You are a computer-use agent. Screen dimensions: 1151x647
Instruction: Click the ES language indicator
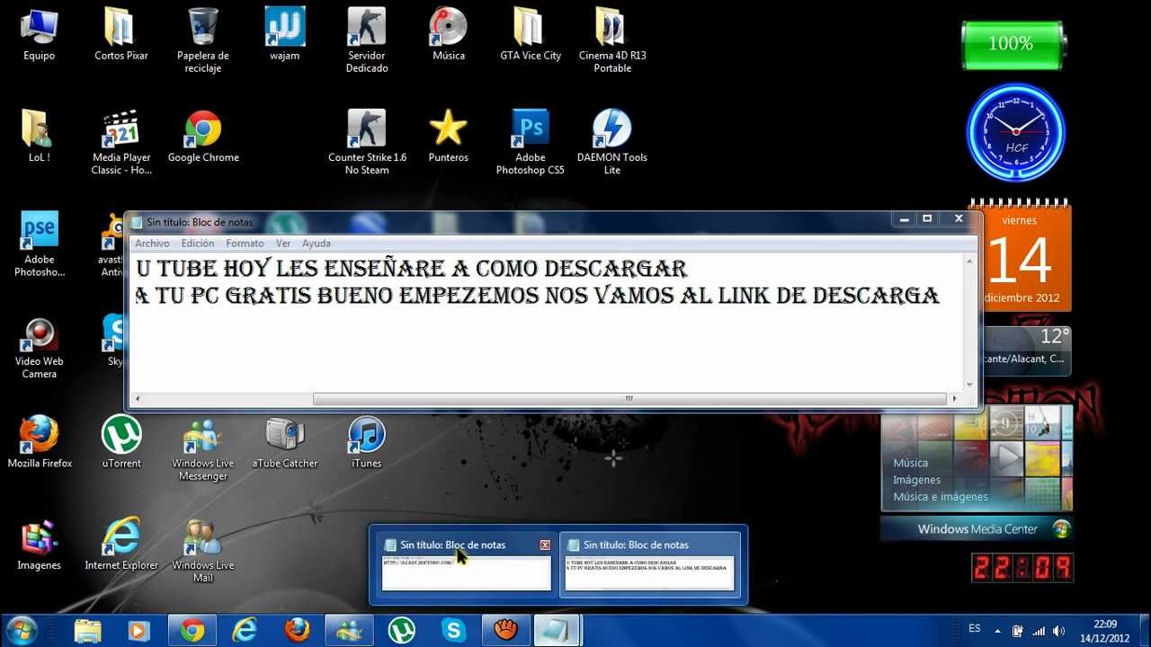(x=975, y=629)
